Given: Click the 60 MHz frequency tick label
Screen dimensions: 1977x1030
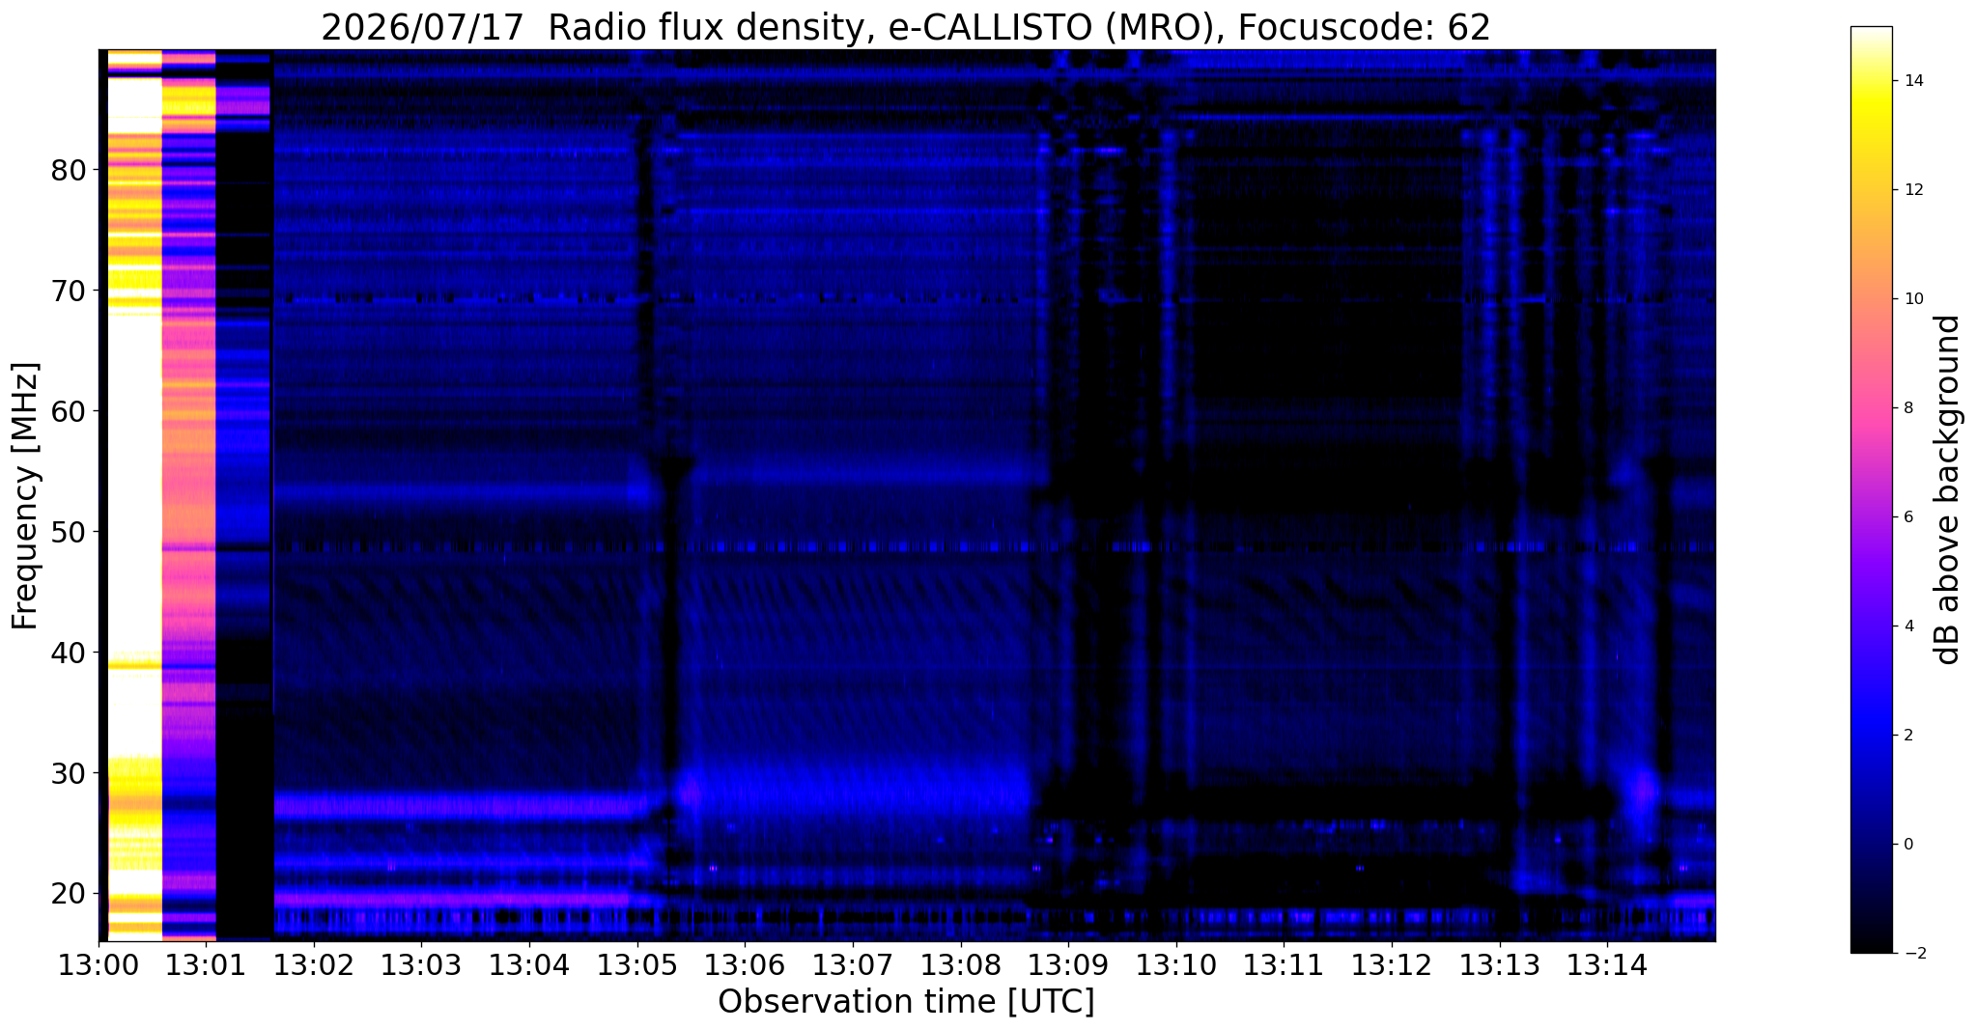Looking at the screenshot, I should (x=69, y=411).
